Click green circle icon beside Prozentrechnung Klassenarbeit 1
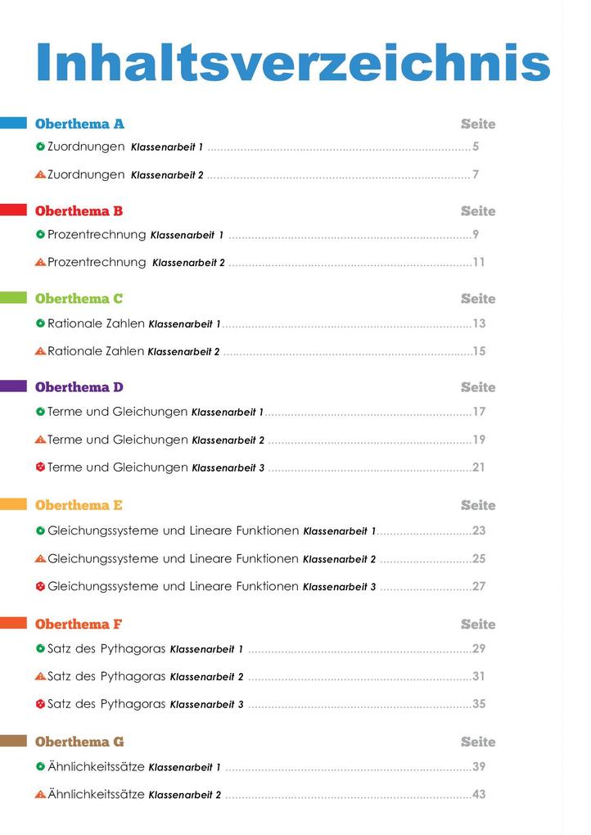Image resolution: width=591 pixels, height=835 pixels. coord(40,234)
